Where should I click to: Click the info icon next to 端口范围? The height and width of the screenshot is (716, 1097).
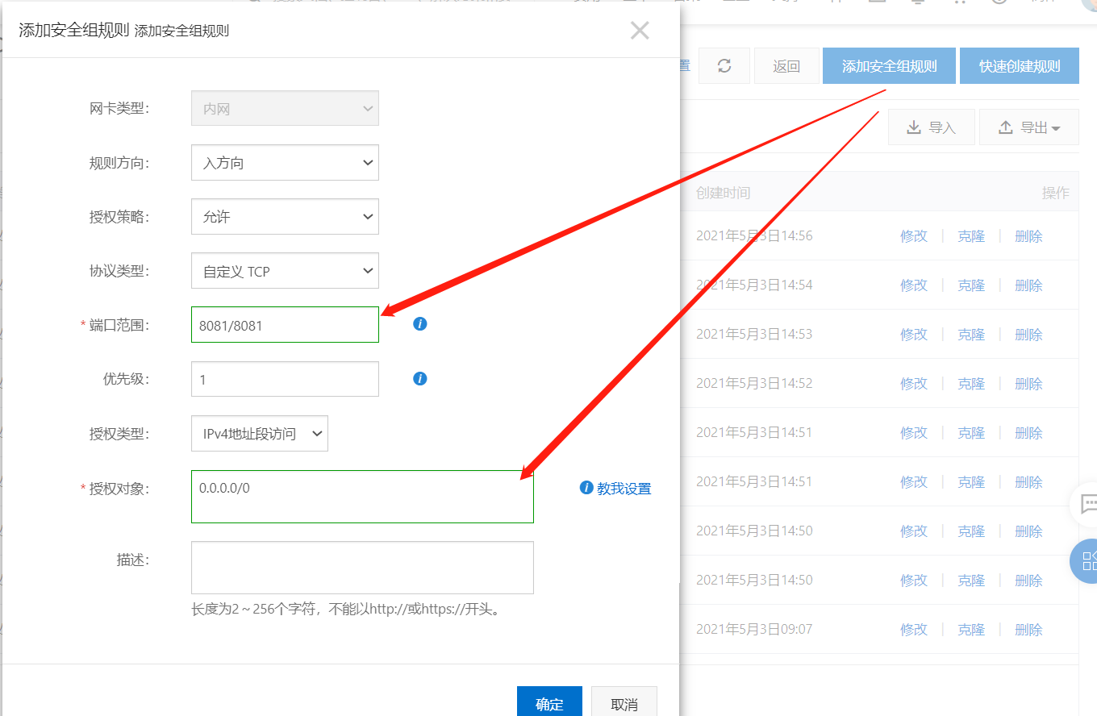pyautogui.click(x=419, y=324)
